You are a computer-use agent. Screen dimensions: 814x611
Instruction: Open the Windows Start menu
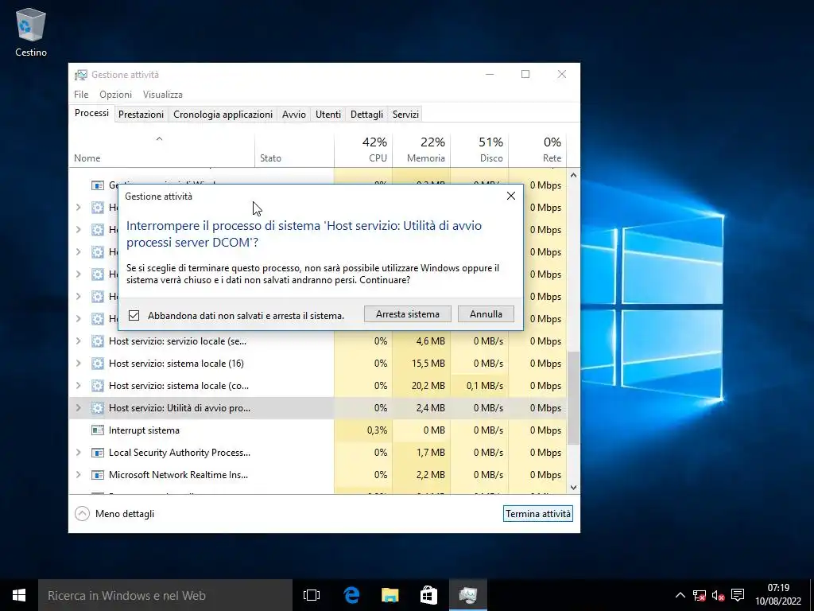[x=19, y=595]
